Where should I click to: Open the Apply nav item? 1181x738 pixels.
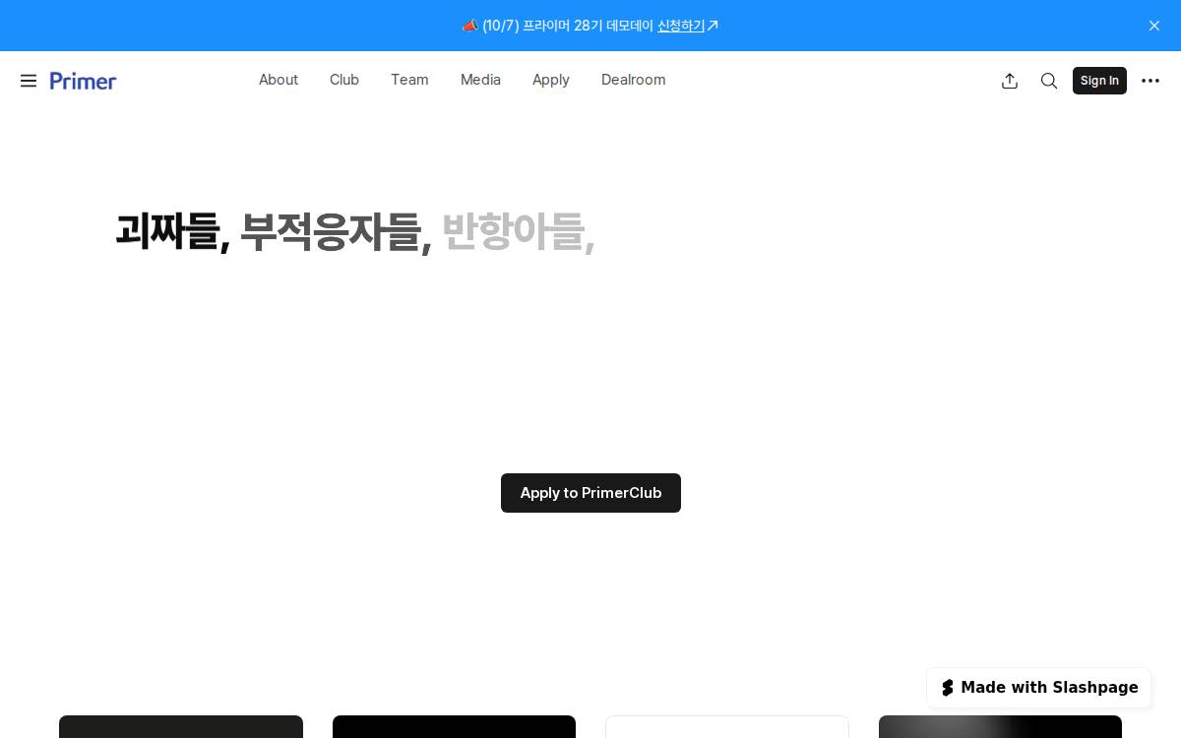[x=551, y=80]
